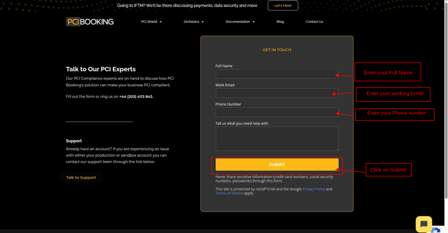Expand the Documentation dropdown menu
Screen dimensions: 448x233
pyautogui.click(x=240, y=22)
